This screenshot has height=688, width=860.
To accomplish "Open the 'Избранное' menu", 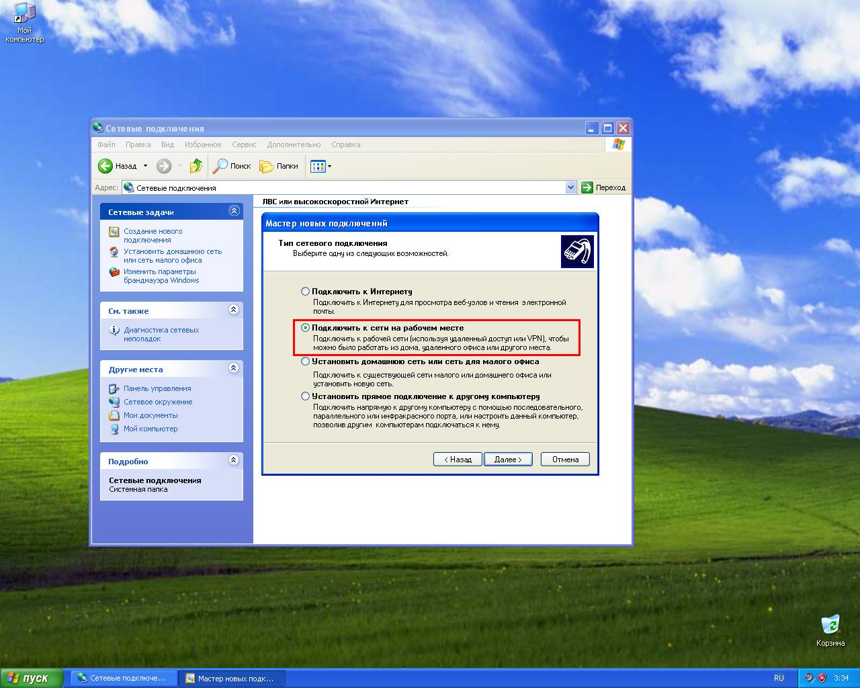I will click(x=203, y=144).
